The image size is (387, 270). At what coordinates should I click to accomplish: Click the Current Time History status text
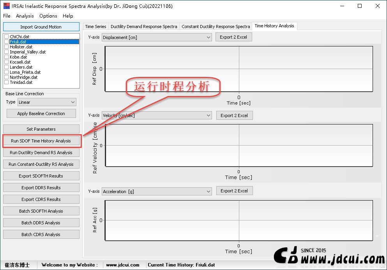[x=181, y=265]
